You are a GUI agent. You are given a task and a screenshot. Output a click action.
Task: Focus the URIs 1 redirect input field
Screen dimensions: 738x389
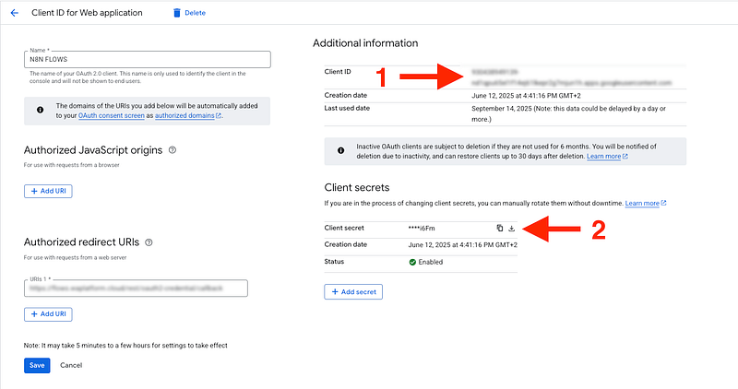(137, 289)
